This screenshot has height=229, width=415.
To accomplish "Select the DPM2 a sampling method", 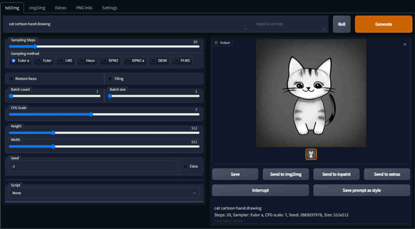I will tap(135, 61).
